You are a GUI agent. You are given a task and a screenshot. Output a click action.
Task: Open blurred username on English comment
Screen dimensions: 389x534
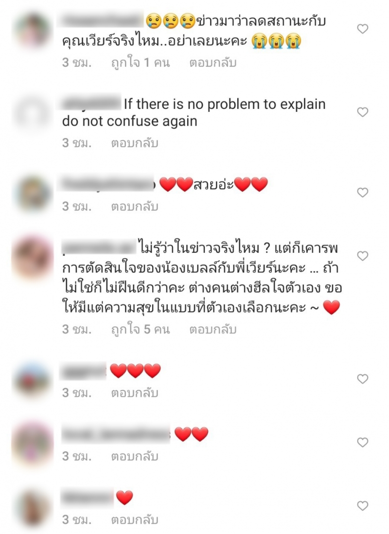[91, 104]
